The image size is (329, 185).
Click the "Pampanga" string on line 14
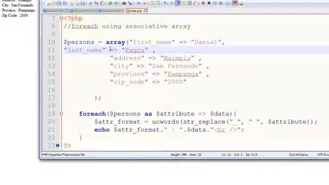(x=183, y=74)
